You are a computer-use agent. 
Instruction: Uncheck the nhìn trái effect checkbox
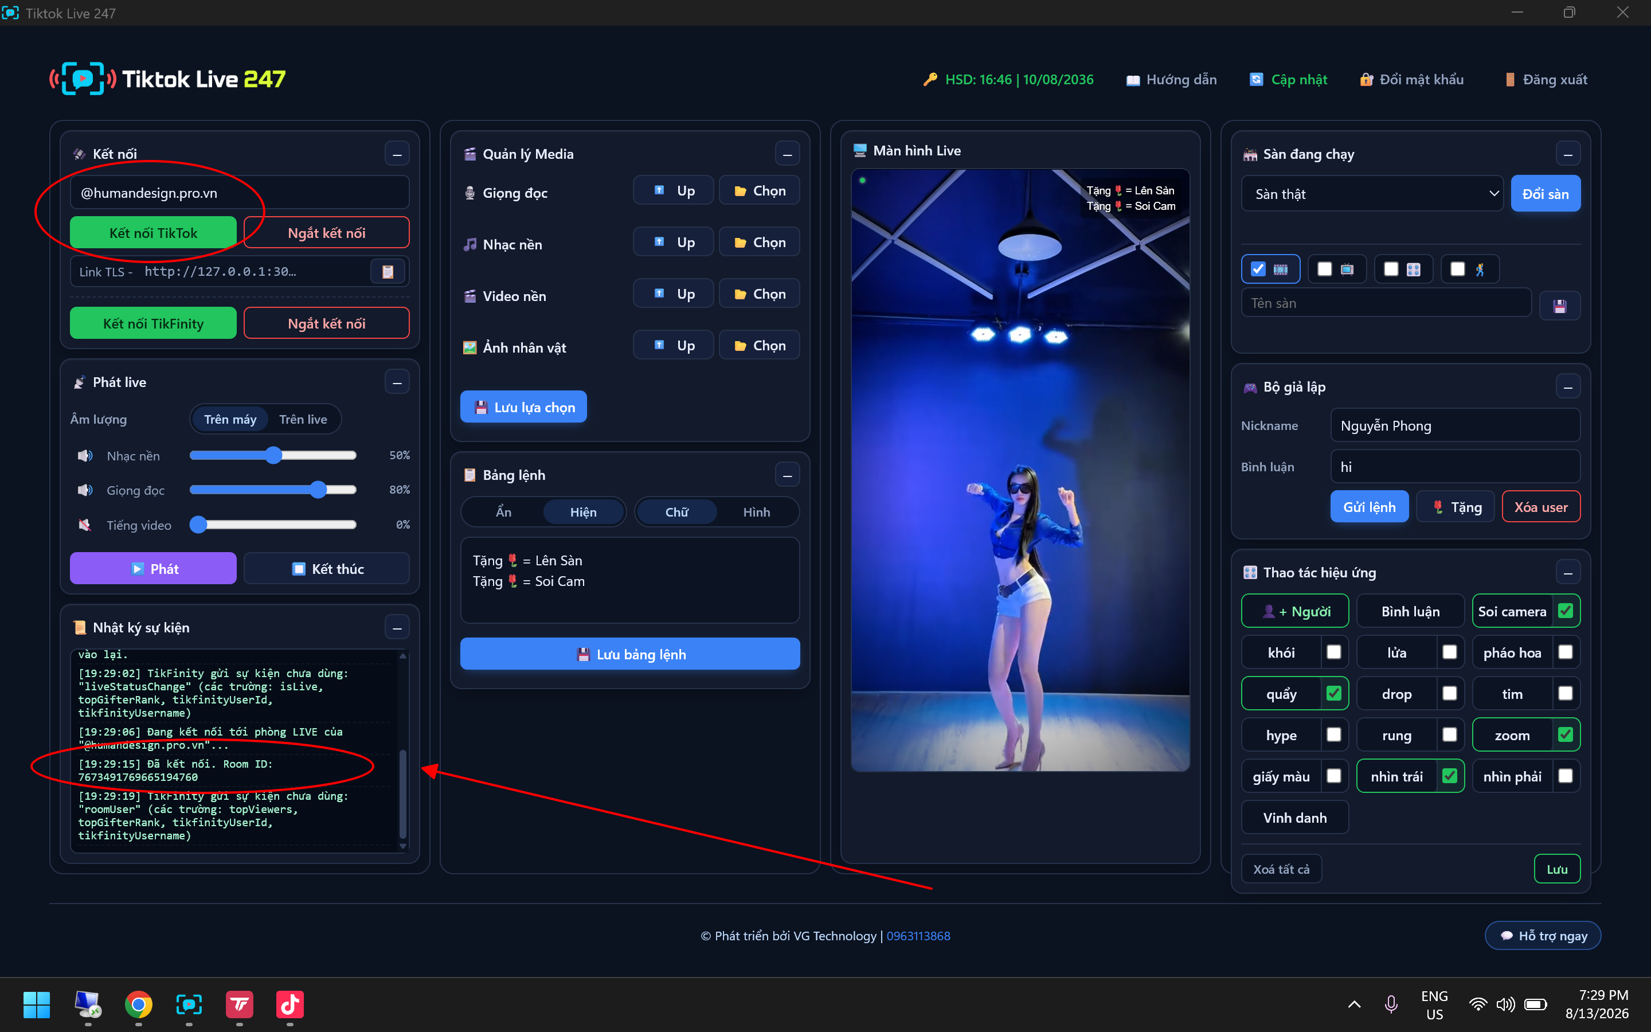pyautogui.click(x=1450, y=776)
